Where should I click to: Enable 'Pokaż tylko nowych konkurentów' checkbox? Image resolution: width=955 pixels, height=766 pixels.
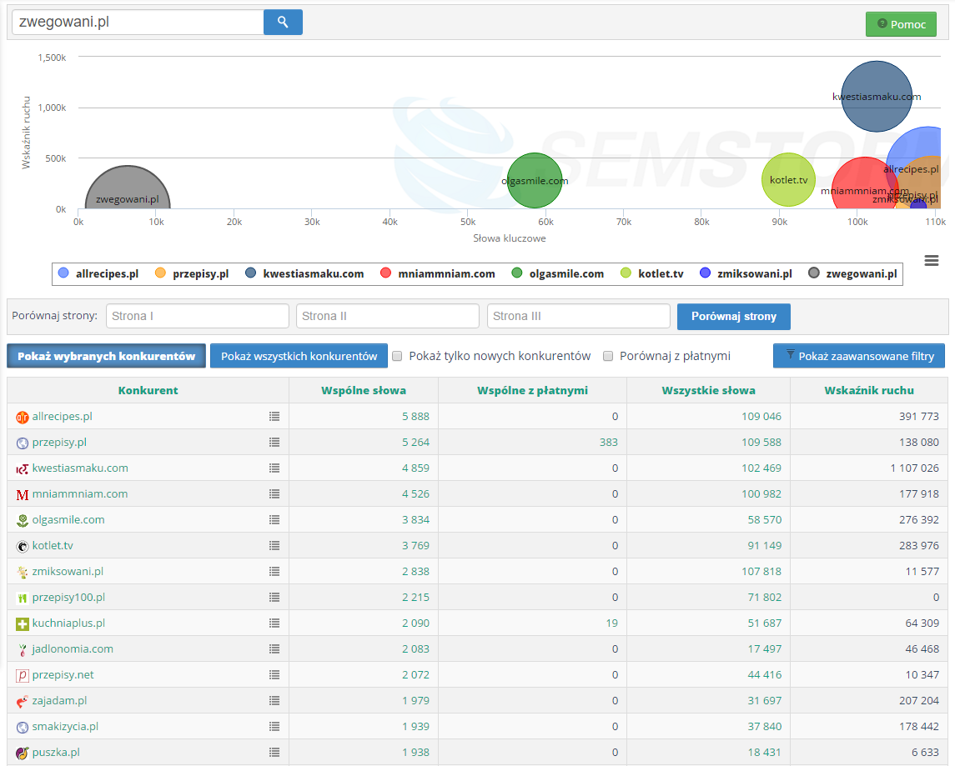point(397,356)
